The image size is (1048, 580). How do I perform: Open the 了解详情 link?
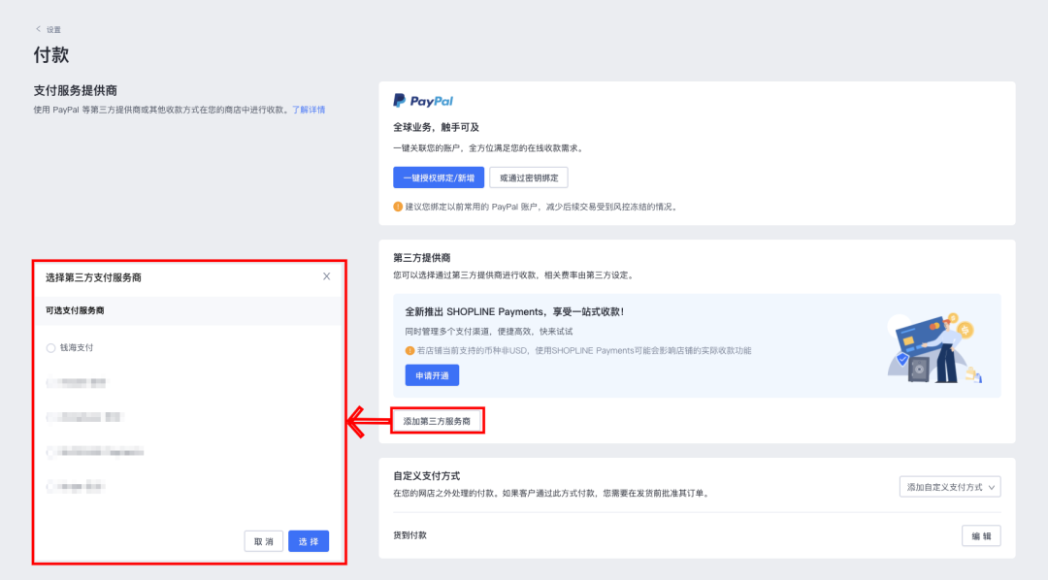click(x=311, y=109)
